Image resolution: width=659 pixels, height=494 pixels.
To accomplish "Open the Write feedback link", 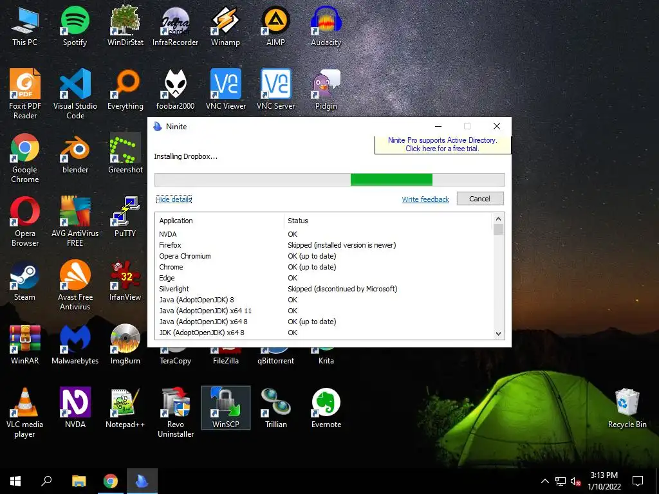I will click(425, 199).
